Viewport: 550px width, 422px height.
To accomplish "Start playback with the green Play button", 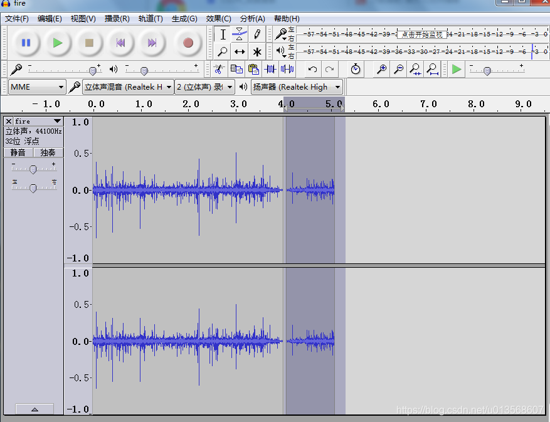I will 58,43.
